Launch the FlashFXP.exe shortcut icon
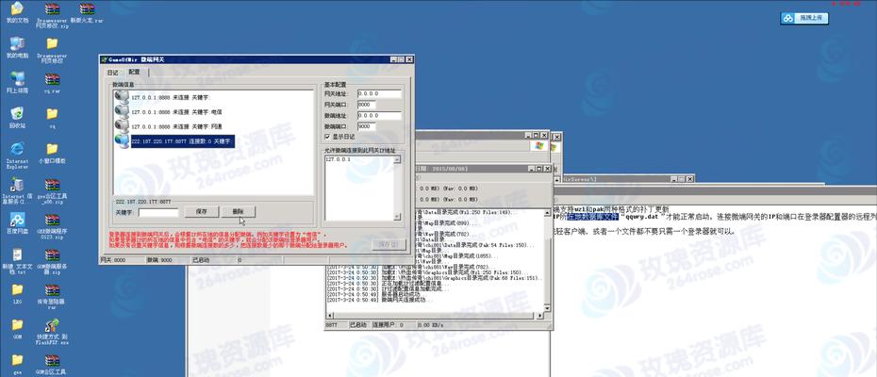The image size is (877, 377). tap(52, 330)
